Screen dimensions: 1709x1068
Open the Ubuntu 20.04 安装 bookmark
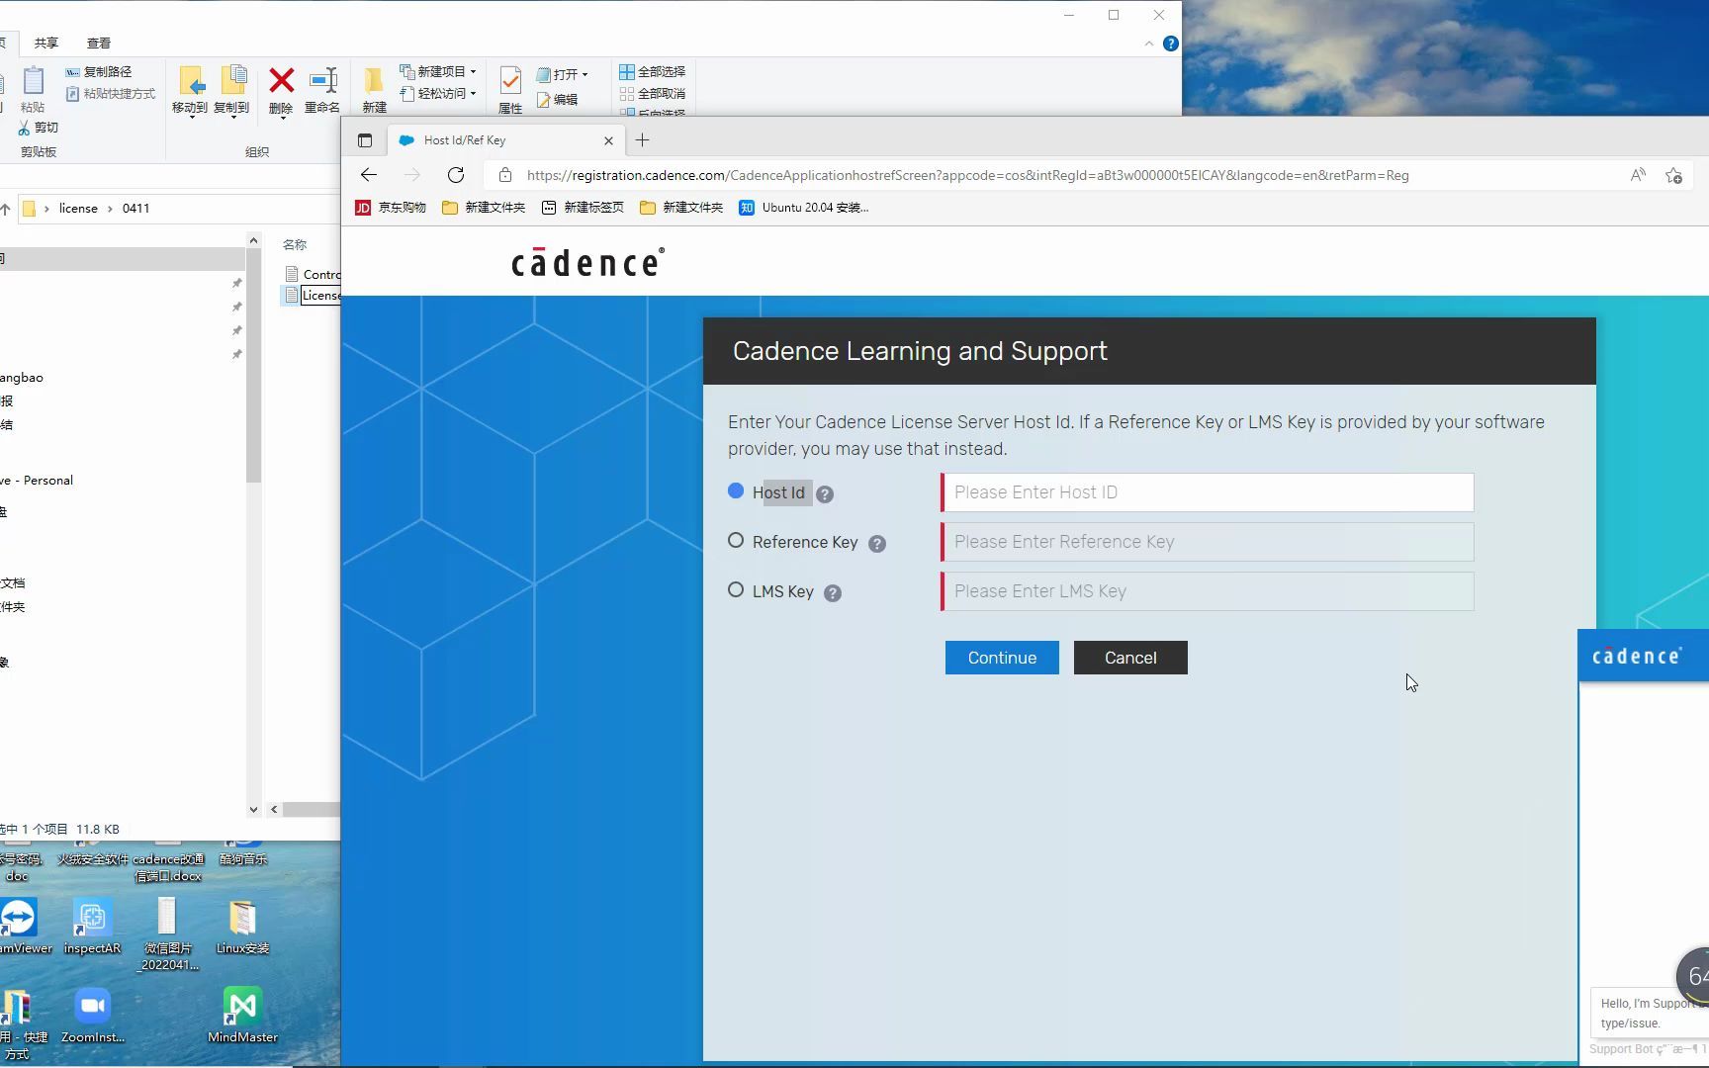point(804,208)
